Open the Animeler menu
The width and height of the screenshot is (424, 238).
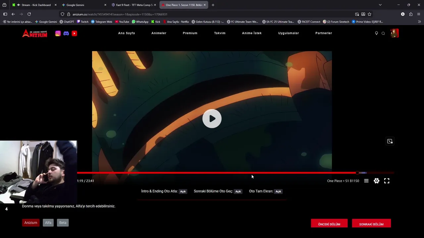tap(159, 33)
